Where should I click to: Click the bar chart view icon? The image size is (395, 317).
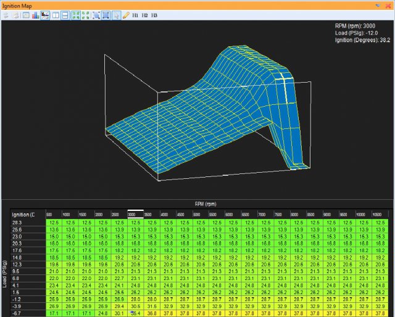coord(35,14)
